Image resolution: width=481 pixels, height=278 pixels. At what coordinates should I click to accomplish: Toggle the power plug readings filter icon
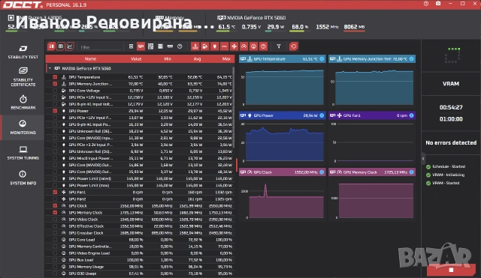tap(215, 46)
